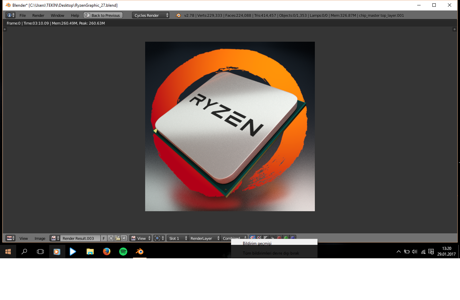Screen dimensions: 460x300
Task: Open the Windows Start menu
Action: pos(8,251)
